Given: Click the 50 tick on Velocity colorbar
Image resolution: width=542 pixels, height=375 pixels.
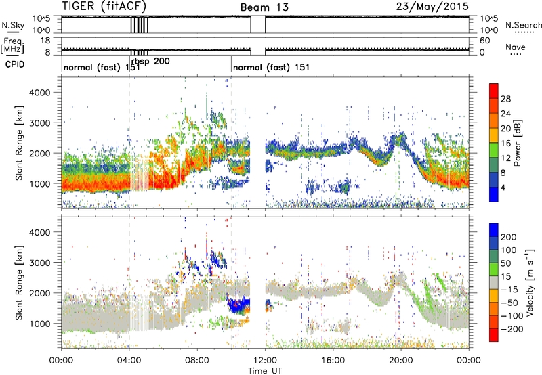Looking at the screenshot, I should tap(505, 263).
